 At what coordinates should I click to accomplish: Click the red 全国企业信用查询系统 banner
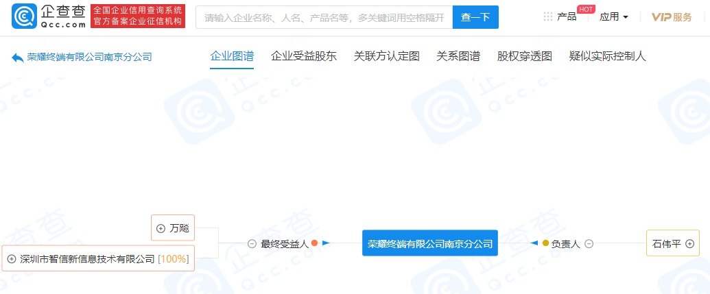pos(138,16)
